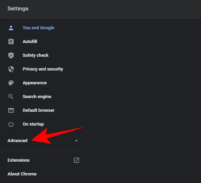
Task: Open the About Chrome page
Action: (22, 174)
